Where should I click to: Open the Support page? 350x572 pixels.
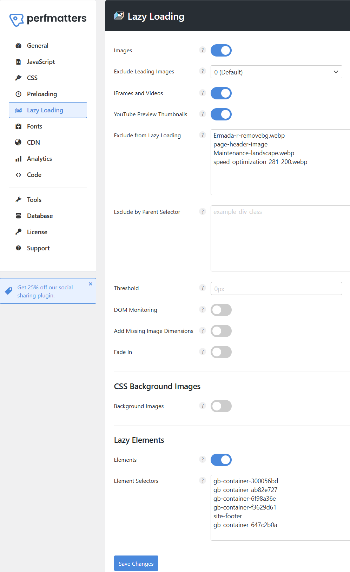[x=48, y=248]
